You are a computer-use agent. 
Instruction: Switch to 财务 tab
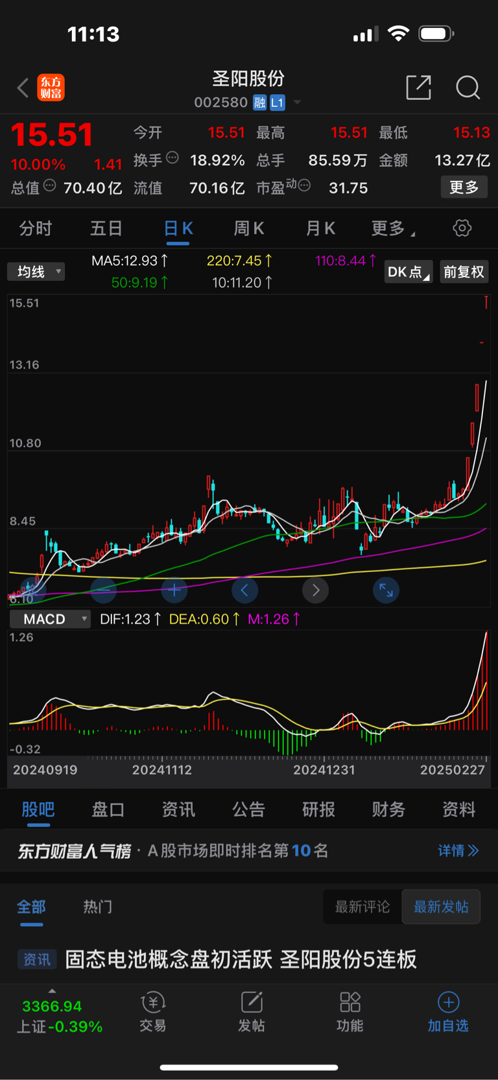388,809
